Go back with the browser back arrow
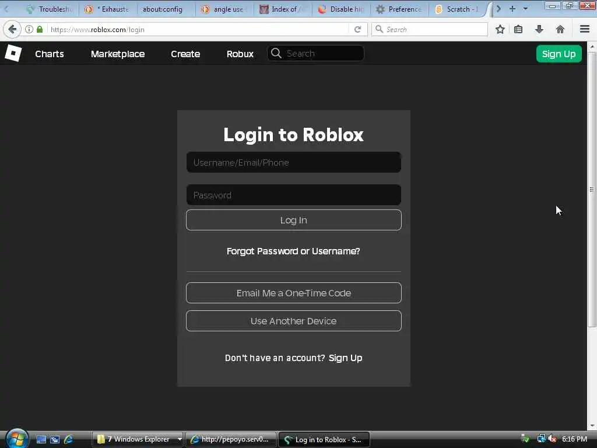The image size is (597, 448). point(12,29)
